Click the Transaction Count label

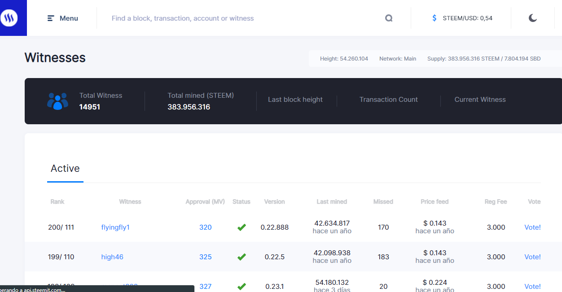point(389,100)
